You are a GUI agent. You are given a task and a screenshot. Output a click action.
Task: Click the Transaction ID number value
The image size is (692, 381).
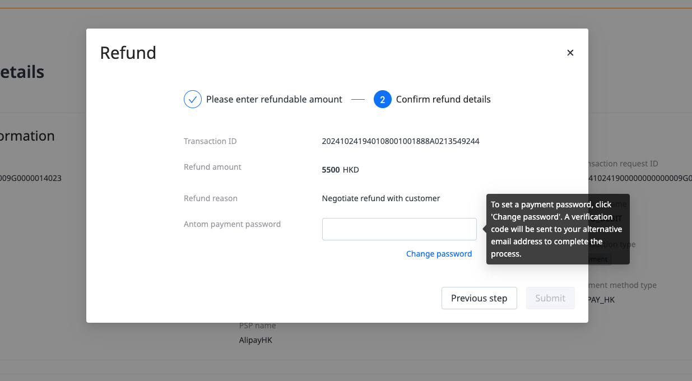[400, 141]
